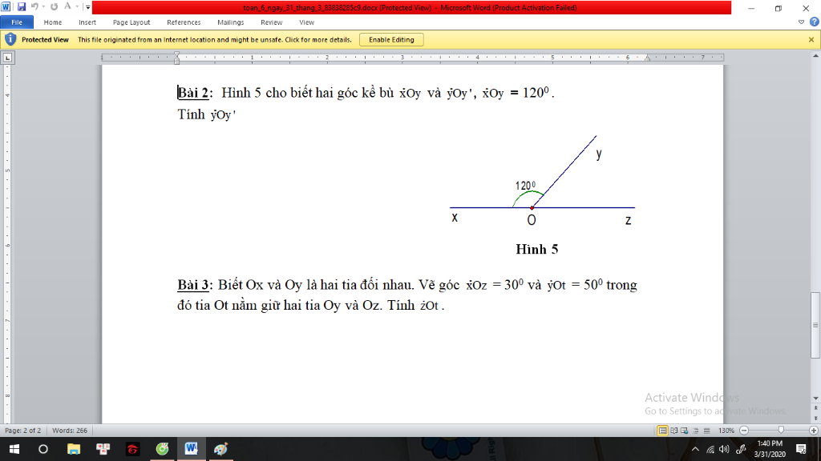Open the File menu tab
821x461 pixels.
pyautogui.click(x=17, y=22)
